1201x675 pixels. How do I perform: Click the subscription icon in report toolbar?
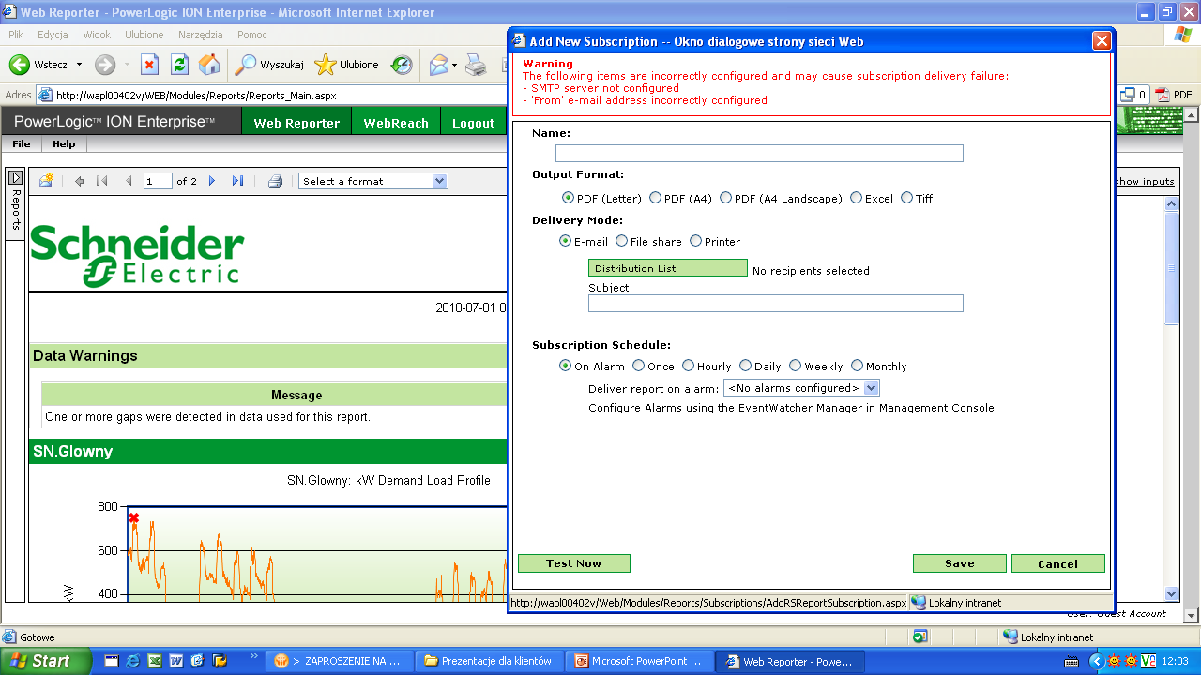[x=45, y=181]
